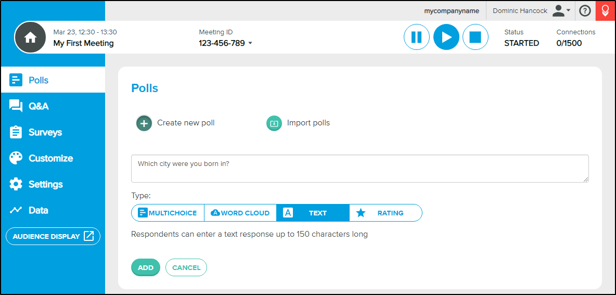Select the Text poll type
Screen dimensions: 616x295
313,213
